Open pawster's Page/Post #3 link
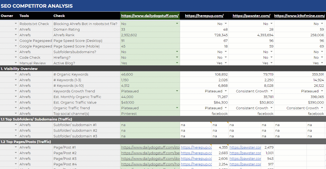This screenshot has height=169, width=326. (245, 158)
